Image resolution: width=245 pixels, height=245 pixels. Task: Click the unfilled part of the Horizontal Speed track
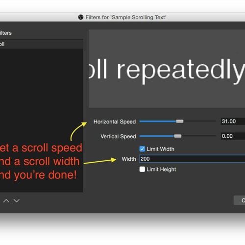[199, 122]
